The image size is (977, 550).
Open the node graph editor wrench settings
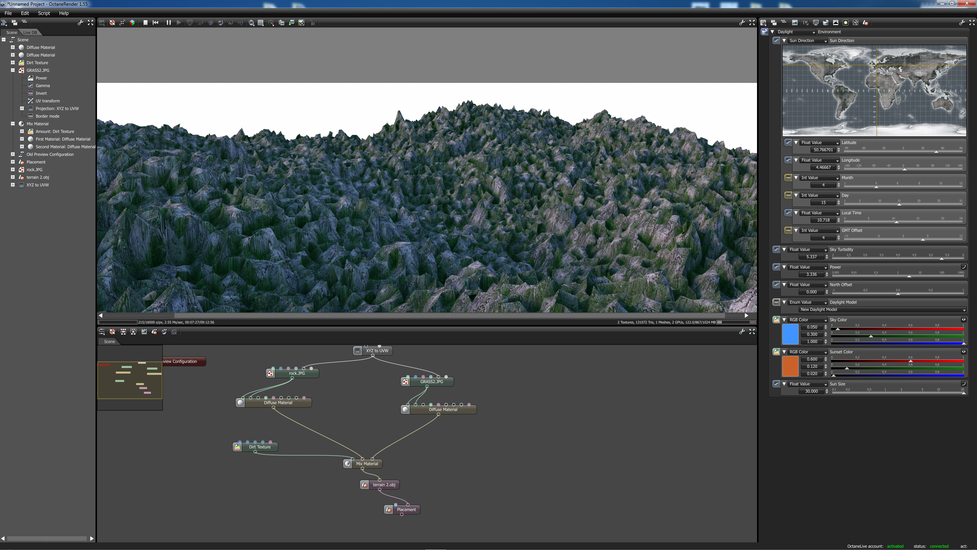point(742,332)
